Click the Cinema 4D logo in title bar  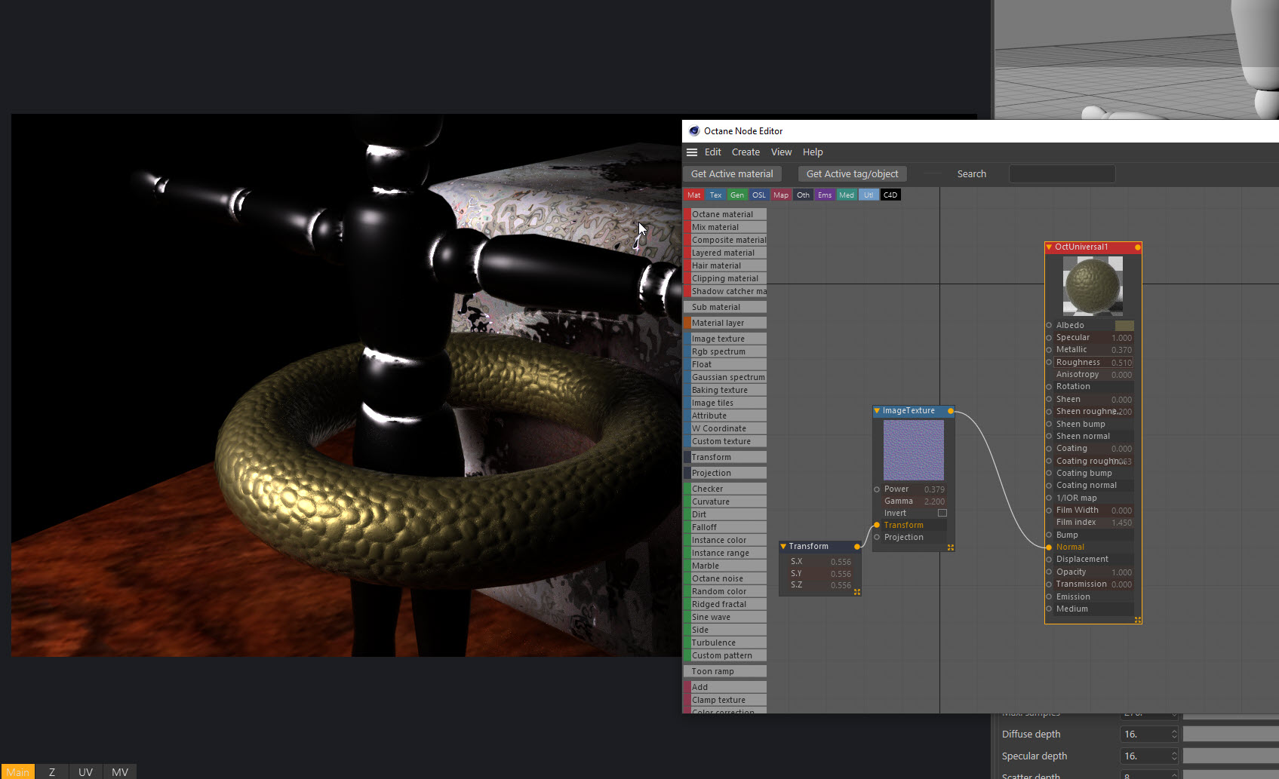tap(694, 131)
